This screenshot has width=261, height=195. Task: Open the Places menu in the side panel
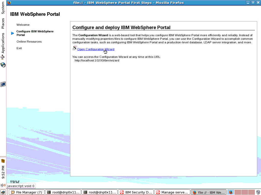point(3,23)
